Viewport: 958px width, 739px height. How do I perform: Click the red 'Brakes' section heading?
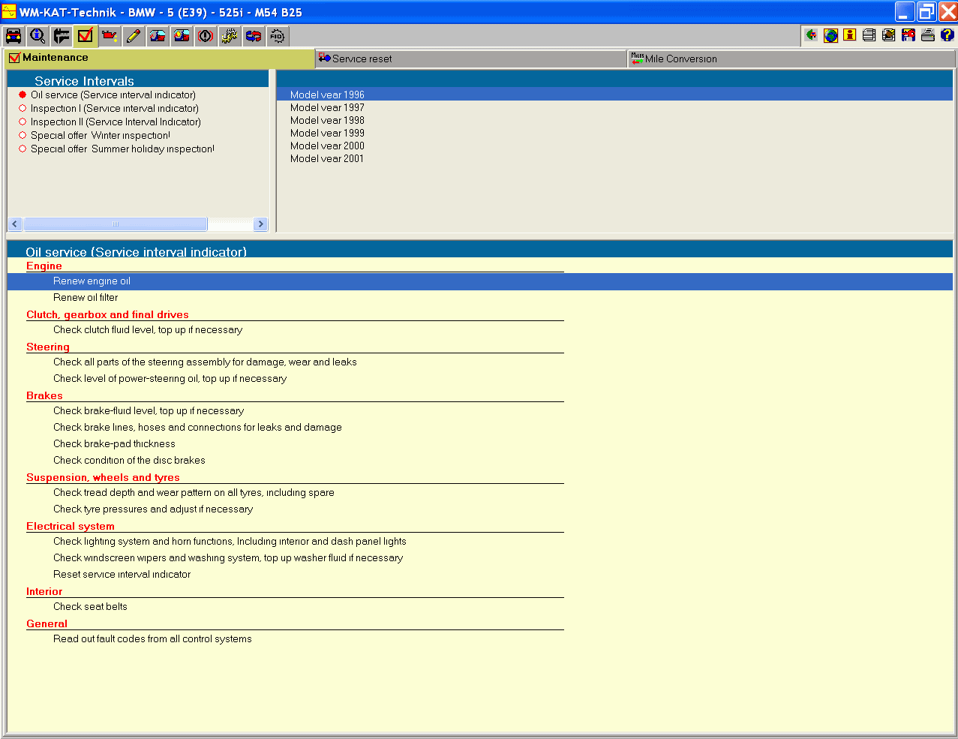tap(44, 396)
